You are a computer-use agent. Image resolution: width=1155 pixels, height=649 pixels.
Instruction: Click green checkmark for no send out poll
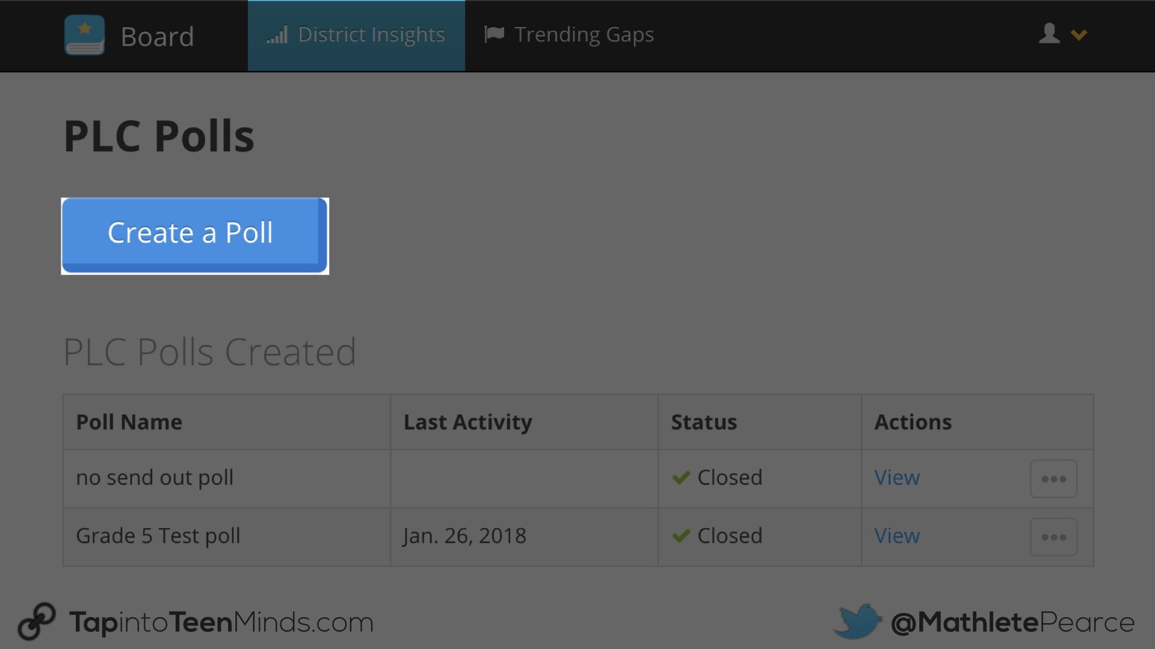click(x=681, y=478)
